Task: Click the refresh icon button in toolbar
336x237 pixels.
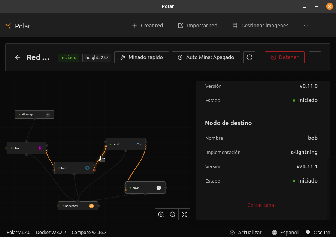Action: pos(249,57)
